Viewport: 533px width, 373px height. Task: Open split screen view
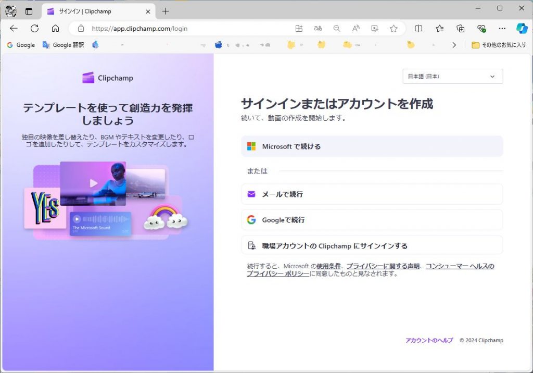418,29
